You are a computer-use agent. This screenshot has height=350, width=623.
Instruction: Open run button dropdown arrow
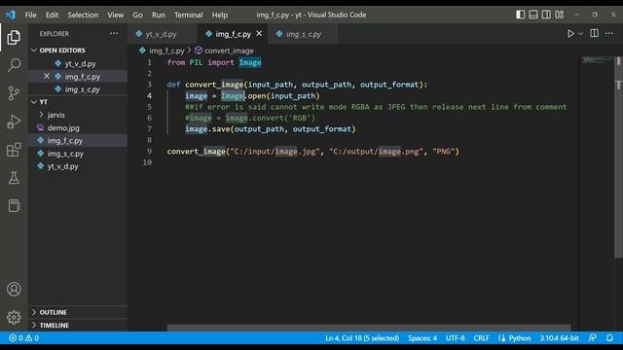coord(580,34)
